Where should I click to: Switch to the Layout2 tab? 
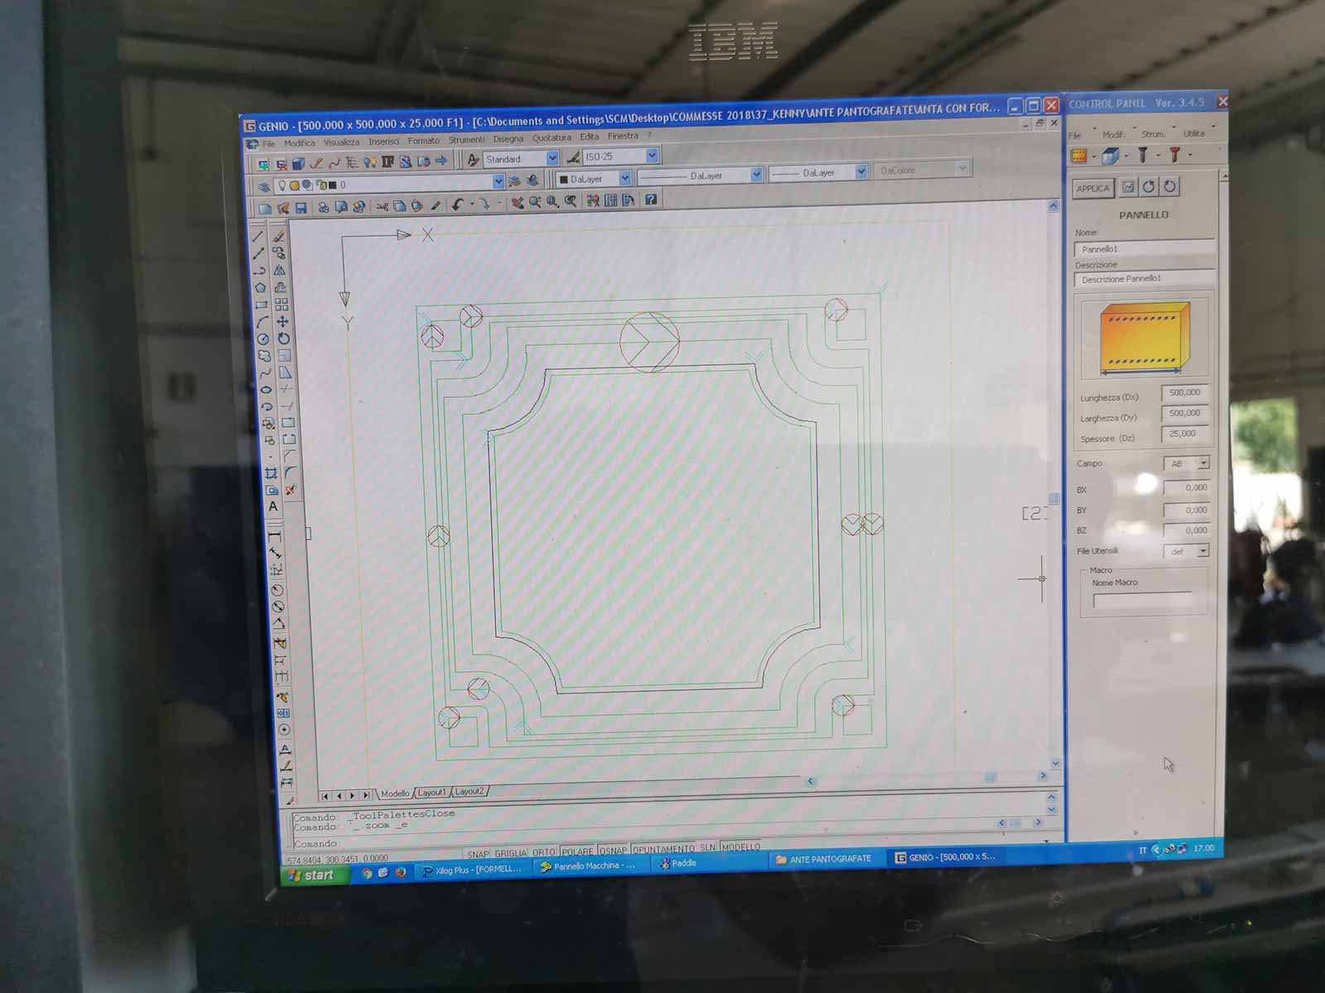click(470, 792)
